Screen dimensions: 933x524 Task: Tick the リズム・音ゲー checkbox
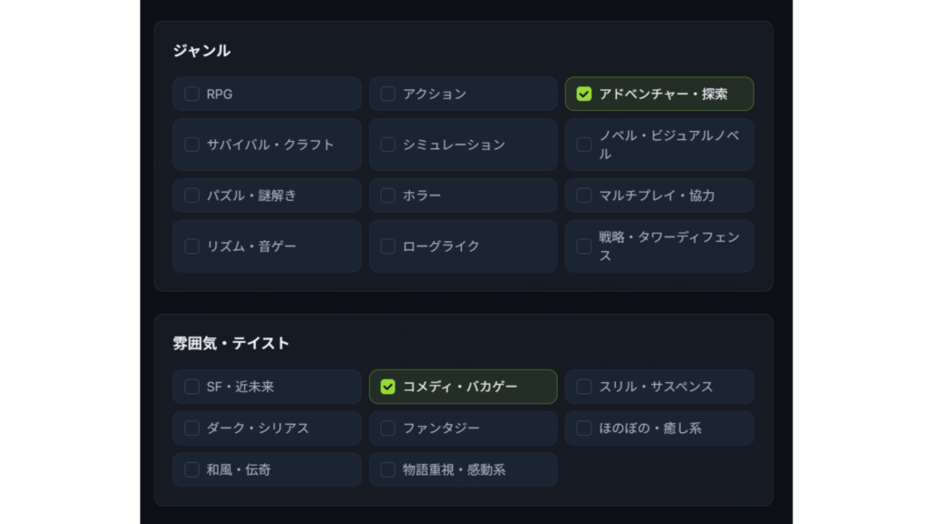(192, 247)
